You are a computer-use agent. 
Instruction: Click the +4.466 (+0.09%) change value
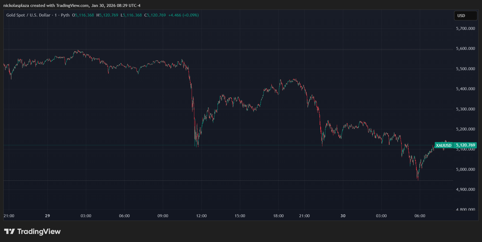(x=183, y=15)
